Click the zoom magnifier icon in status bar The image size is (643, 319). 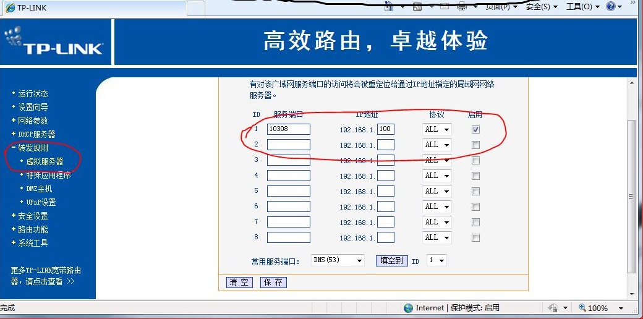pos(582,307)
